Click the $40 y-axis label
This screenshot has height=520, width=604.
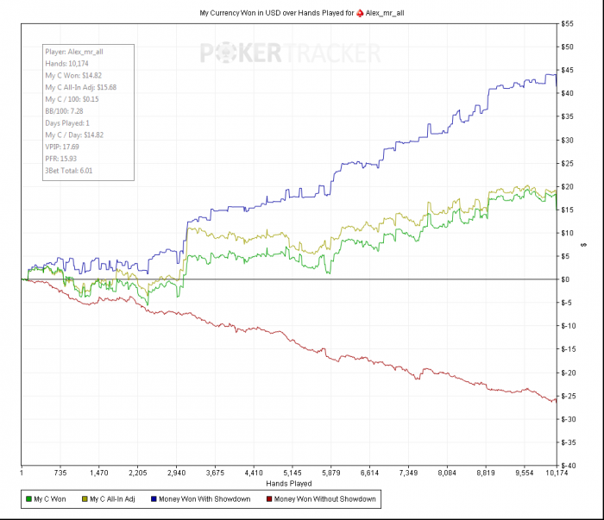pos(568,93)
